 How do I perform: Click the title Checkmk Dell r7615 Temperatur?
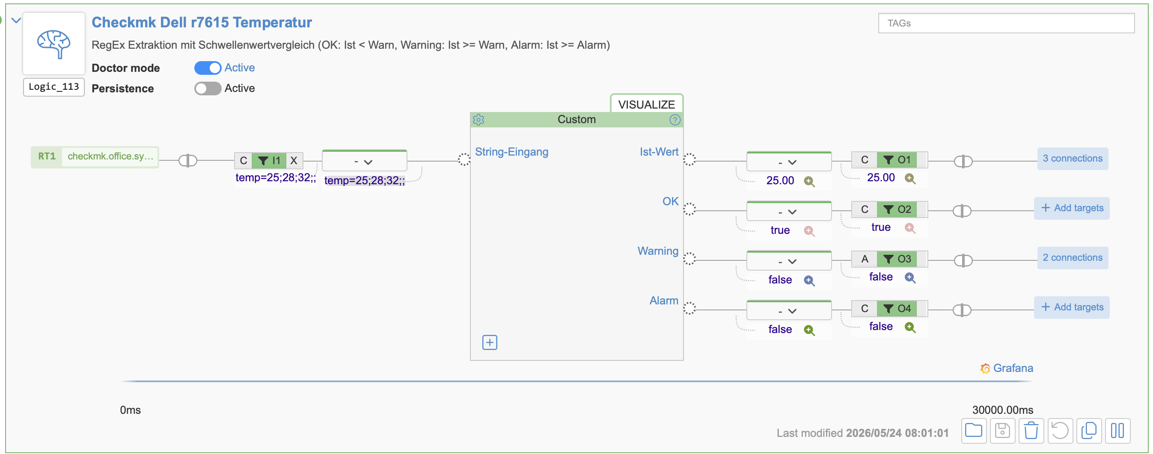tap(202, 22)
